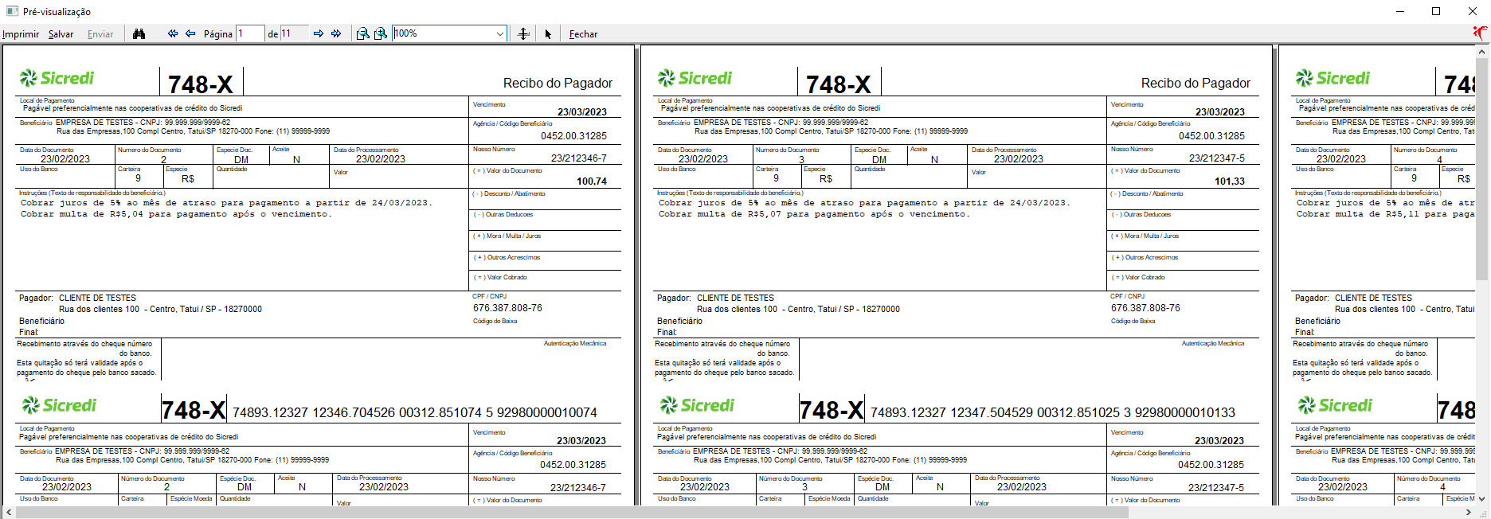Click the red logo icon in the toolbar
This screenshot has height=519, width=1491.
1480,33
